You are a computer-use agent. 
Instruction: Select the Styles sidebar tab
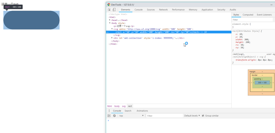coord(236,15)
